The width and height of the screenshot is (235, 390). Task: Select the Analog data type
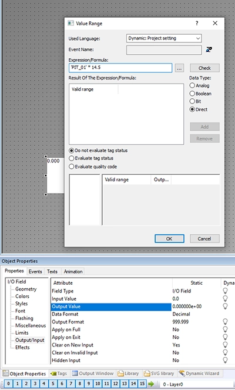200,85
